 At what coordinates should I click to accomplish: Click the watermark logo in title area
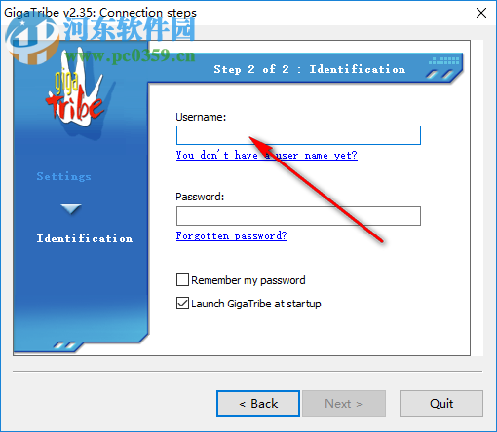coord(32,38)
